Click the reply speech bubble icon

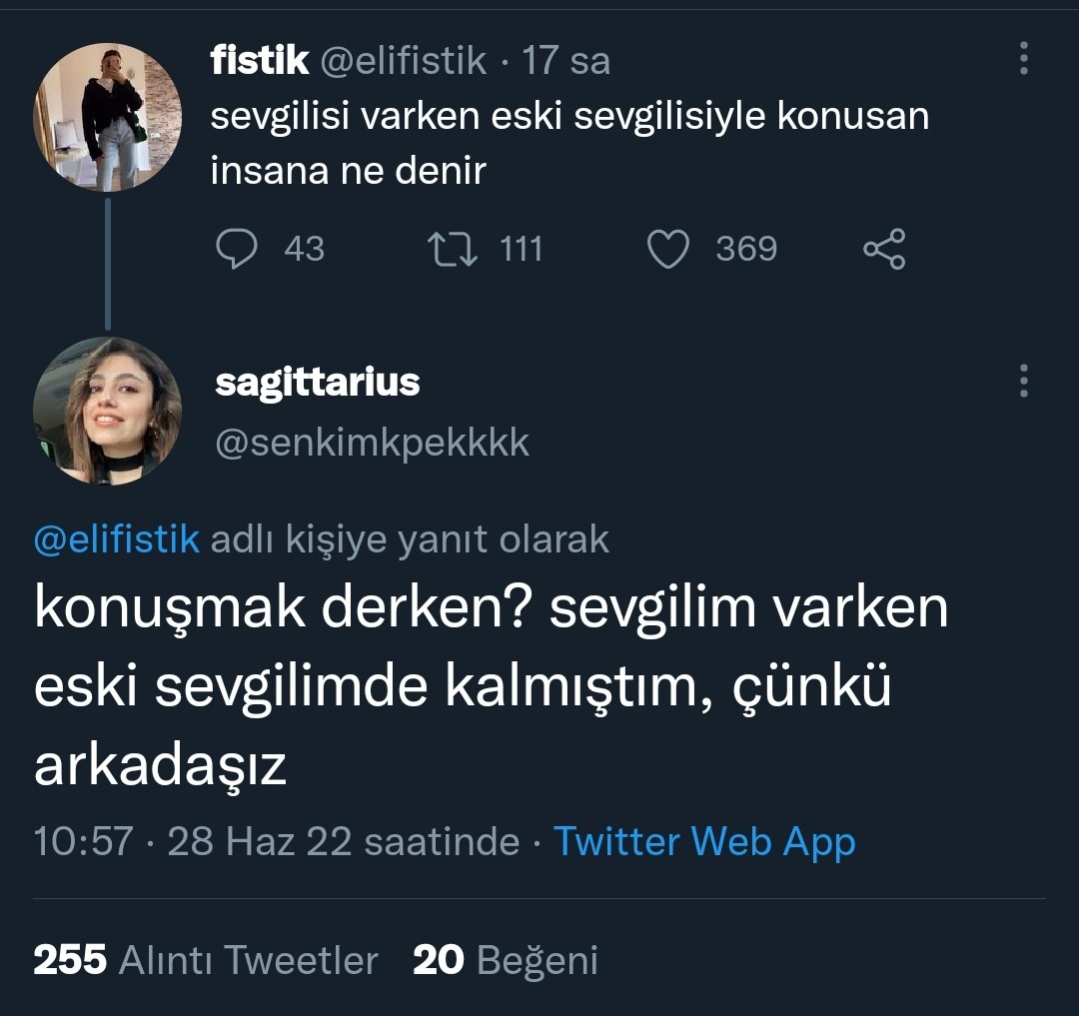click(237, 249)
